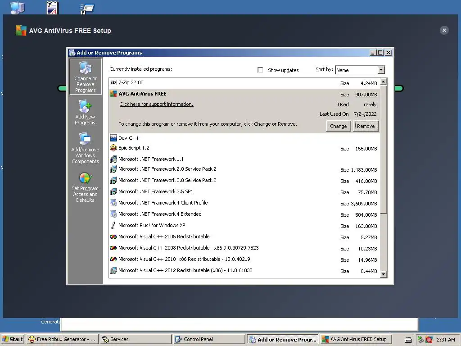The width and height of the screenshot is (461, 346).
Task: Click the keyboard icon in system tray
Action: click(408, 340)
